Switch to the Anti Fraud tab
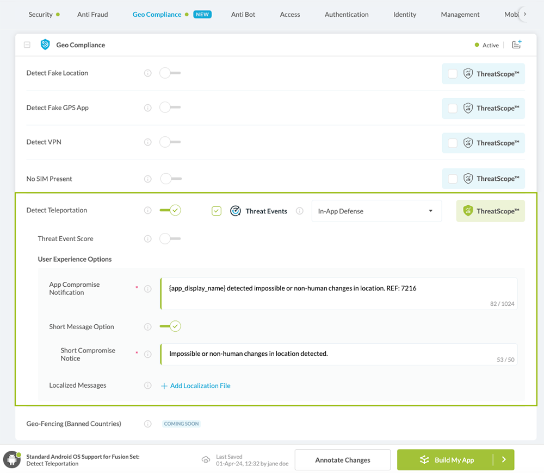 92,15
